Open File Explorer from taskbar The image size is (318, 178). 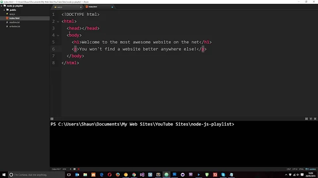85,175
